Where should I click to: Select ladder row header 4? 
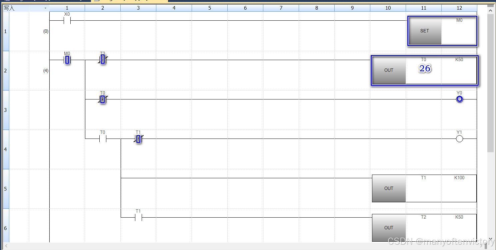[6, 150]
